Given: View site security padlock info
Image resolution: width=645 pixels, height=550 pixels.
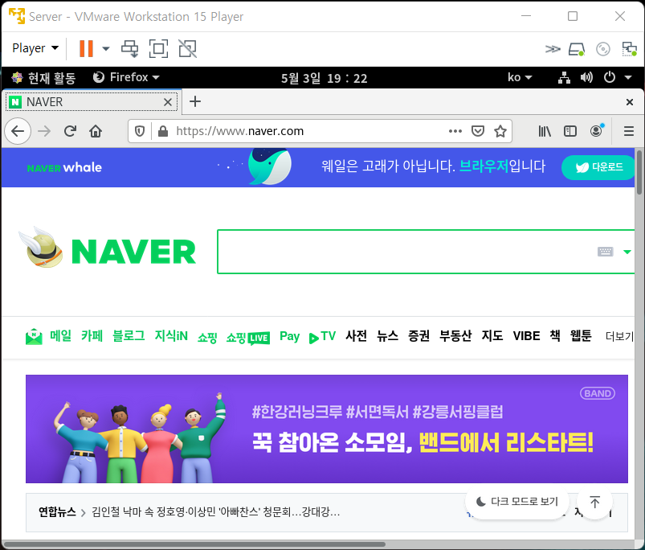Looking at the screenshot, I should pyautogui.click(x=163, y=131).
